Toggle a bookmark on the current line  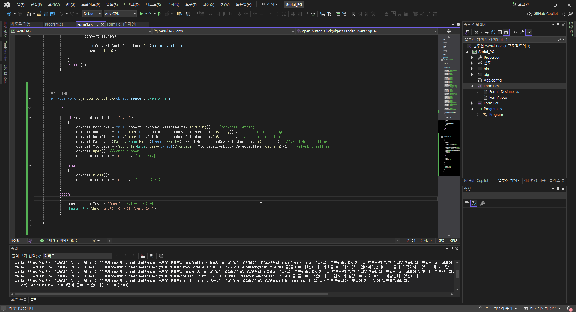coord(353,14)
